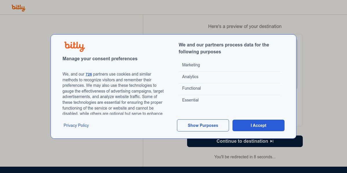Click the empty left panel of the page
This screenshot has height=173, width=347.
(26, 86)
